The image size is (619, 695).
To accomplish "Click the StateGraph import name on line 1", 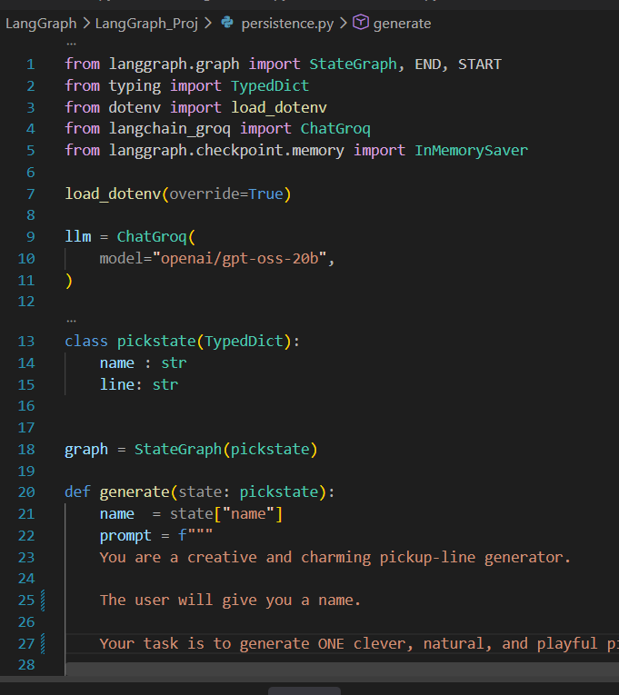I will click(x=353, y=65).
